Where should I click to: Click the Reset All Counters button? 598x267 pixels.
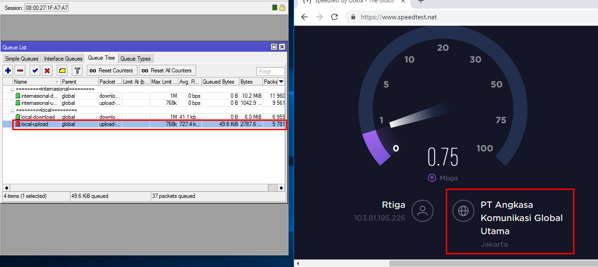click(167, 71)
